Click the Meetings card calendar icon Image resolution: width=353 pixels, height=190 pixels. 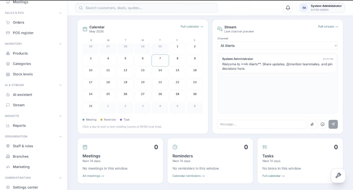85,147
